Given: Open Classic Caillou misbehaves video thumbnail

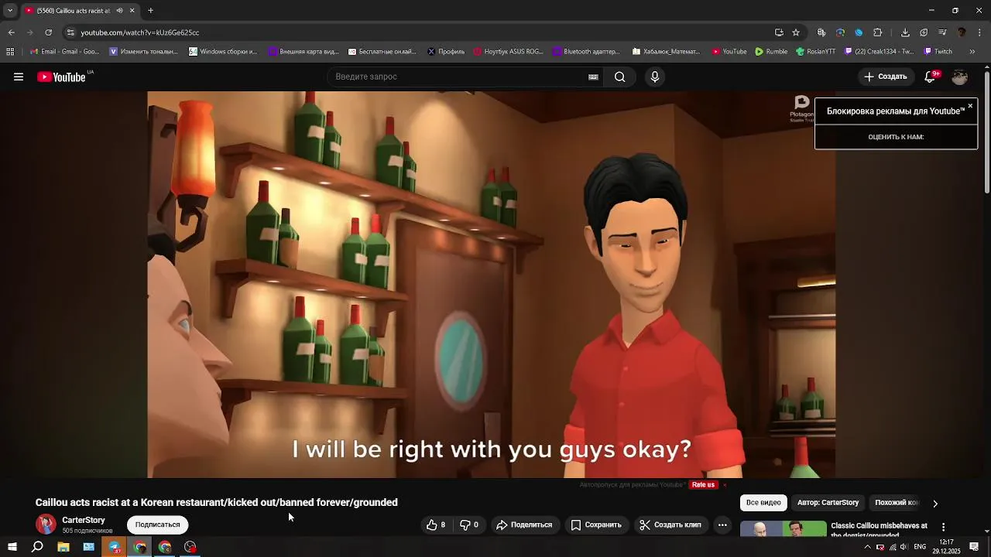Looking at the screenshot, I should [x=784, y=529].
